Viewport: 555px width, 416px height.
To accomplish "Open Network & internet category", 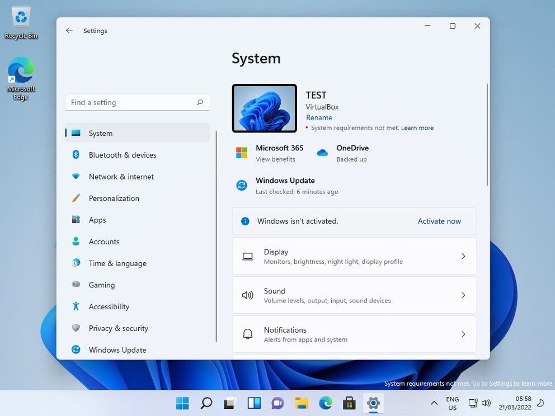I will 138,176.
